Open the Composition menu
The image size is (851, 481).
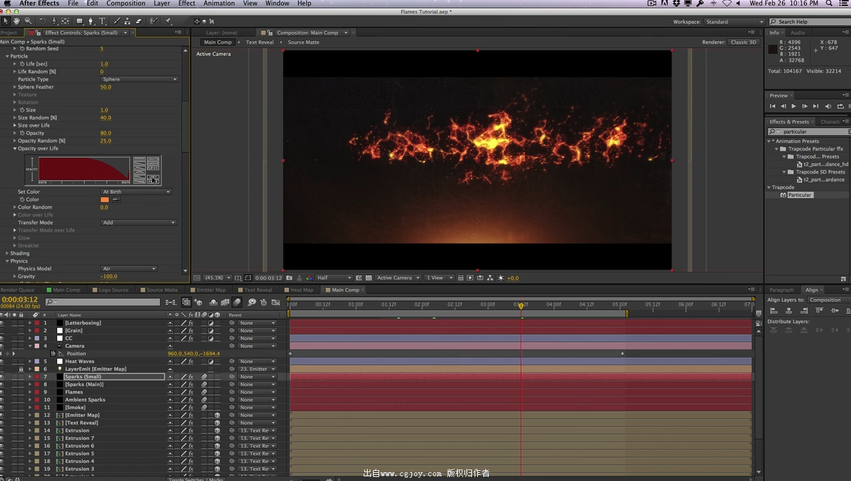coord(126,3)
